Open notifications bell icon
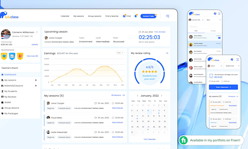The width and height of the screenshot is (248, 149). click(x=136, y=16)
